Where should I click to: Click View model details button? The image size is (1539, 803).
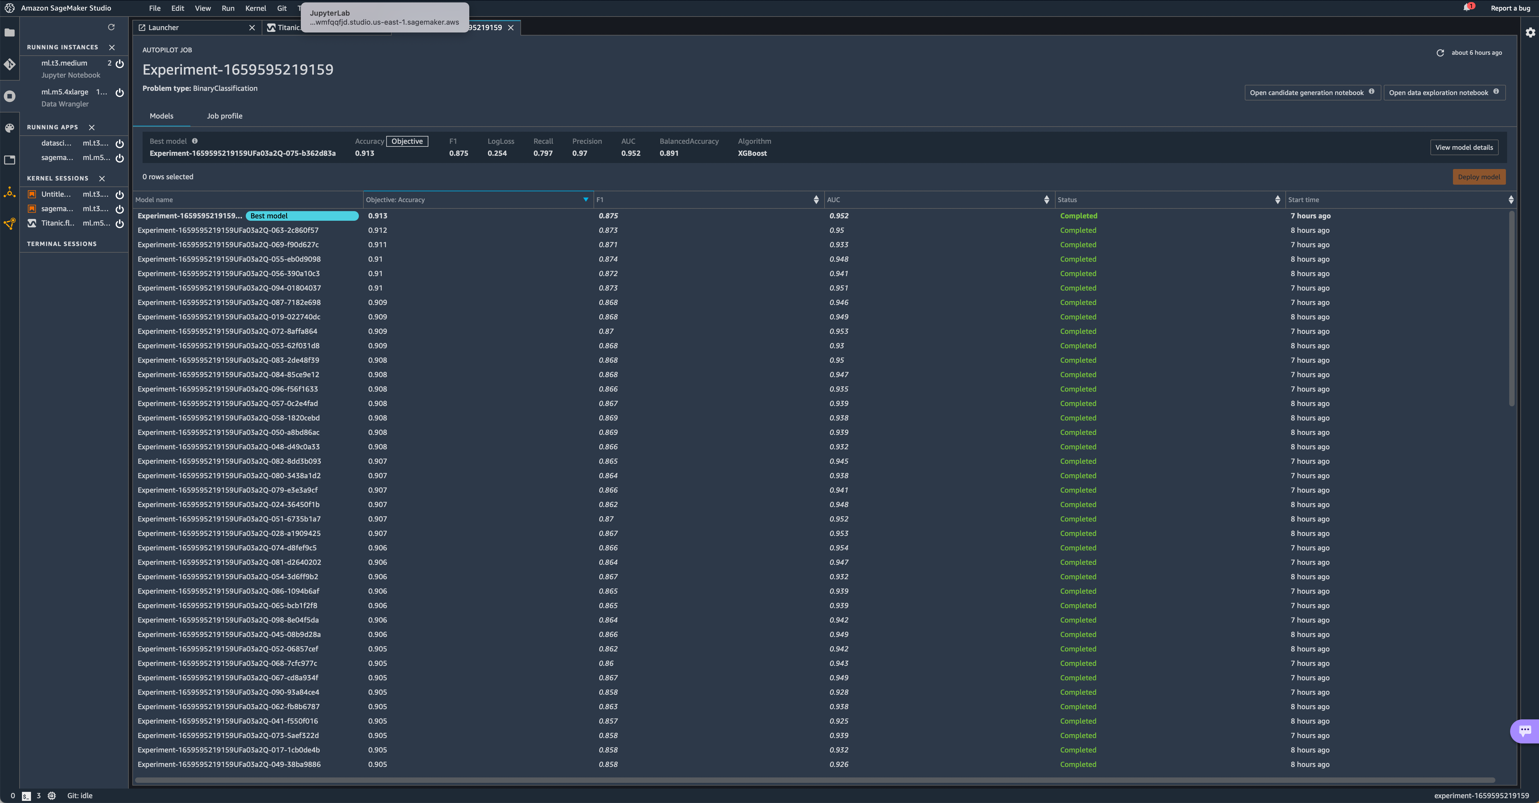point(1464,148)
